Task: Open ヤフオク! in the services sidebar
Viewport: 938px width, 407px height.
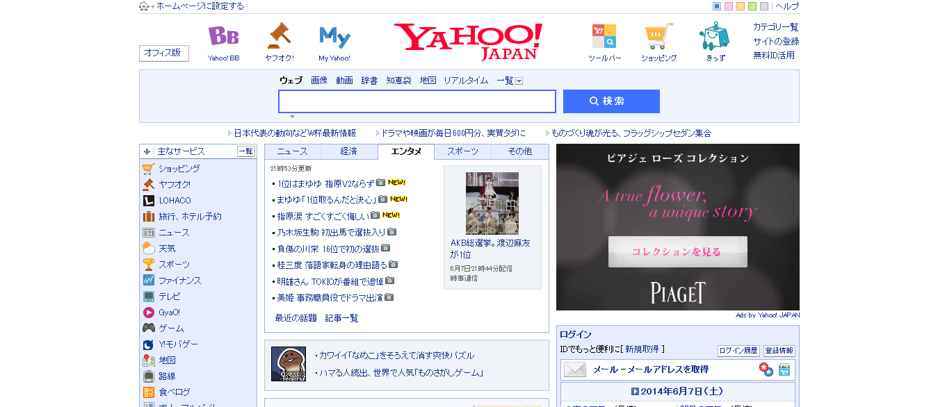Action: click(174, 185)
